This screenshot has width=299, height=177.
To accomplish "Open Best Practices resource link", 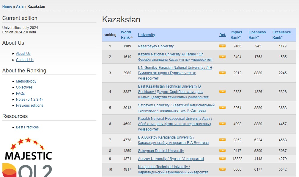I will pos(27,127).
